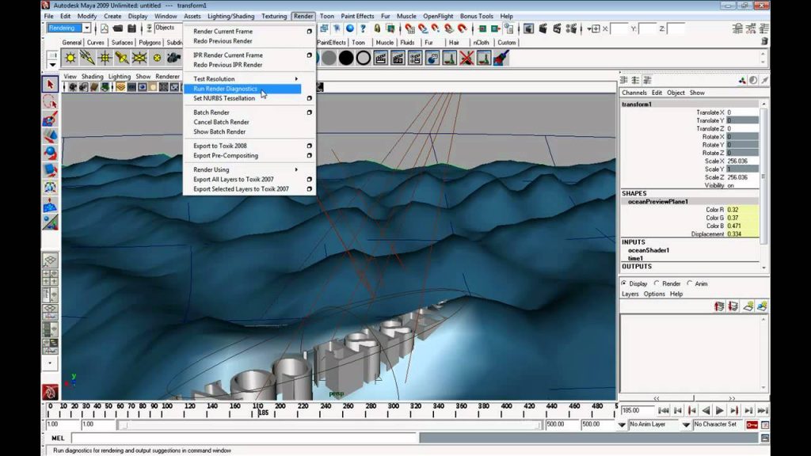Select the Rotate tool in toolbox
Screen dimensions: 811x456
pos(50,153)
